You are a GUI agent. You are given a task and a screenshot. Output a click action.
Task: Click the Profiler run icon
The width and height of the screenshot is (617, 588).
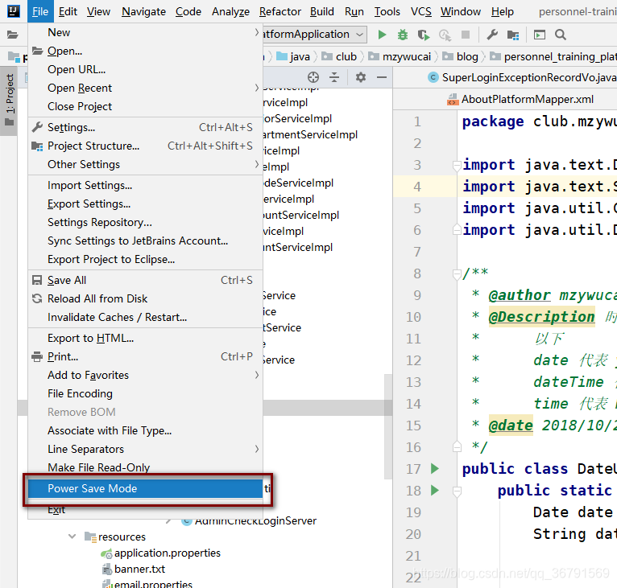pyautogui.click(x=445, y=35)
